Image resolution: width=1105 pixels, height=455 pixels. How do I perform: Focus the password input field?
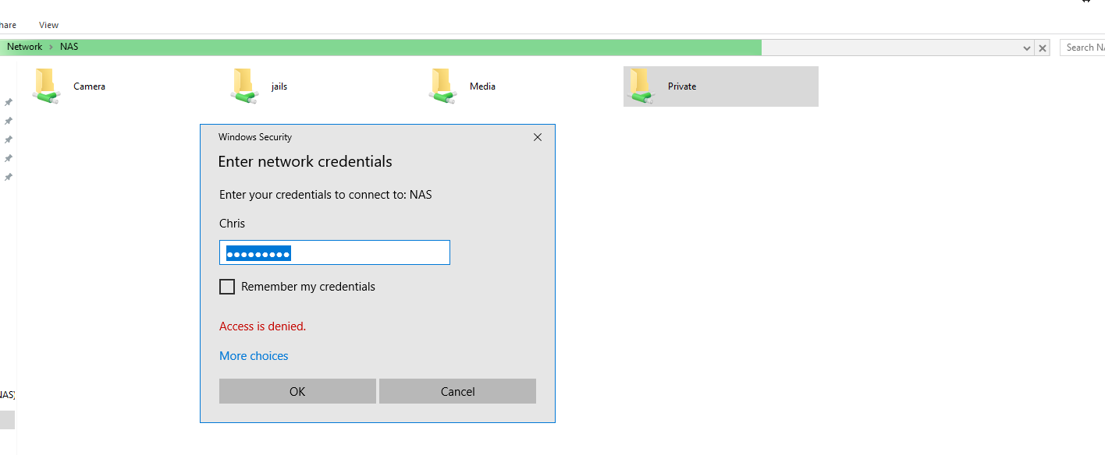point(335,252)
